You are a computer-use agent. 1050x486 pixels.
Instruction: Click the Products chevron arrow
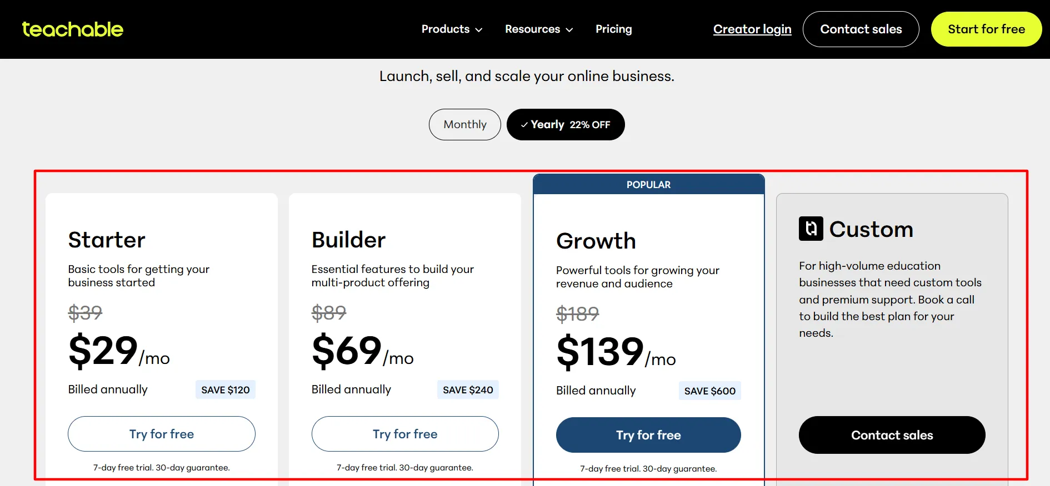[x=479, y=30]
